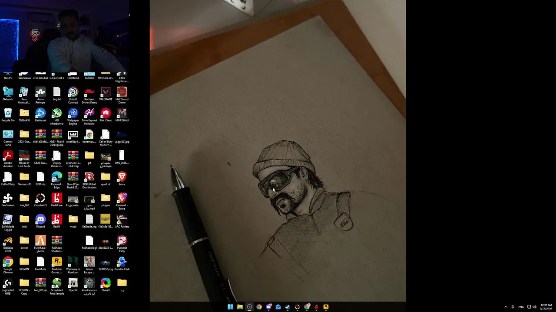Select the lmlk folder
Image resolution: width=556 pixels, height=312 pixels.
pos(24,221)
